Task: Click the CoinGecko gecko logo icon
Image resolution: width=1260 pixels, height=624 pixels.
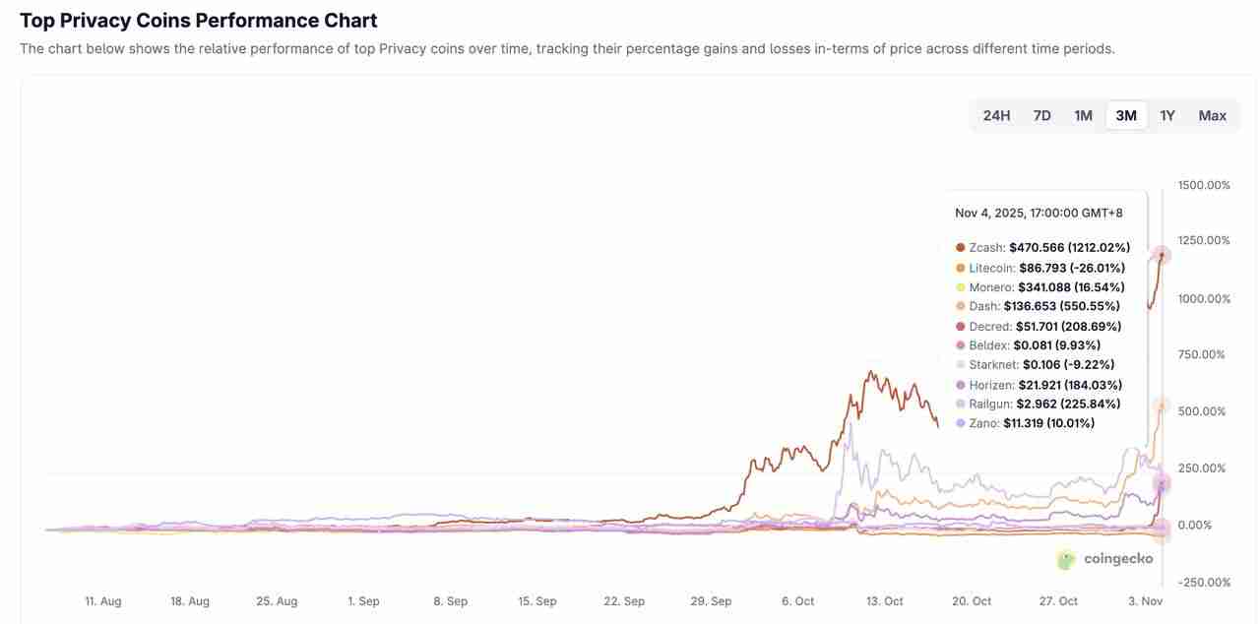Action: coord(1064,558)
